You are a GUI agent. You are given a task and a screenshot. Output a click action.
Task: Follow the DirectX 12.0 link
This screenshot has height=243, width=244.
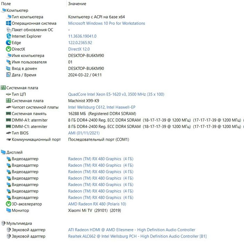coord(79,49)
